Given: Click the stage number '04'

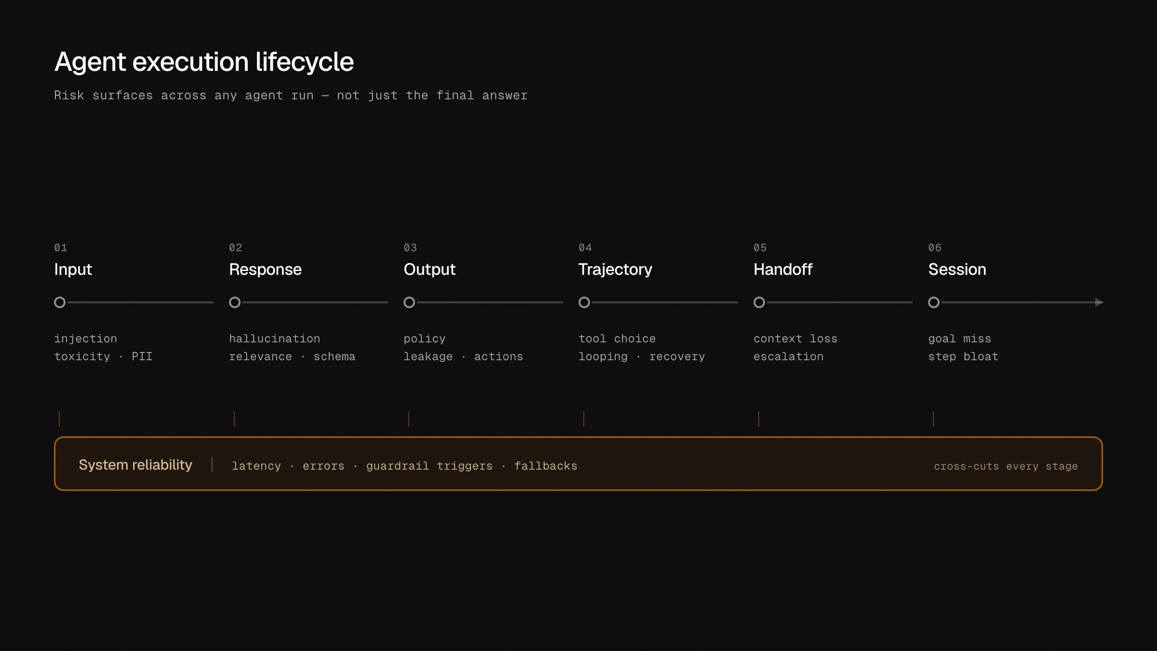Looking at the screenshot, I should pos(585,248).
